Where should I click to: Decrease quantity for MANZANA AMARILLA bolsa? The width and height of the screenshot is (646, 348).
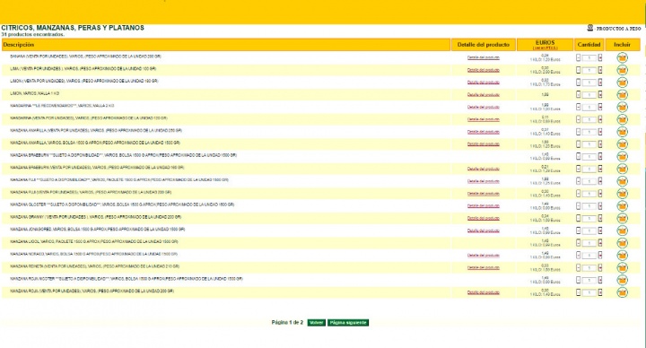click(x=578, y=144)
